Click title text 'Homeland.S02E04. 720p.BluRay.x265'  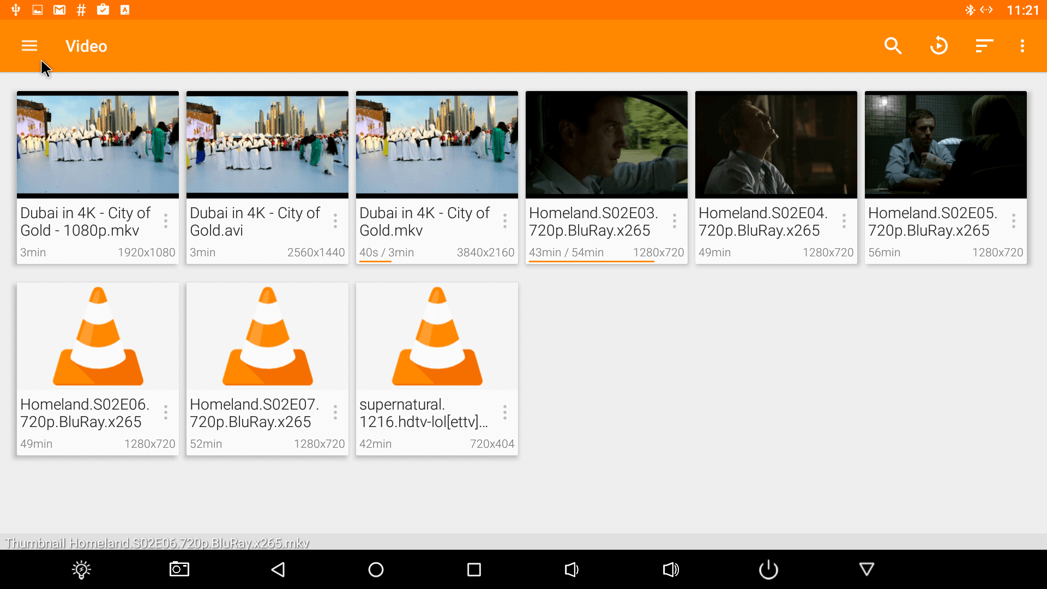[763, 221]
